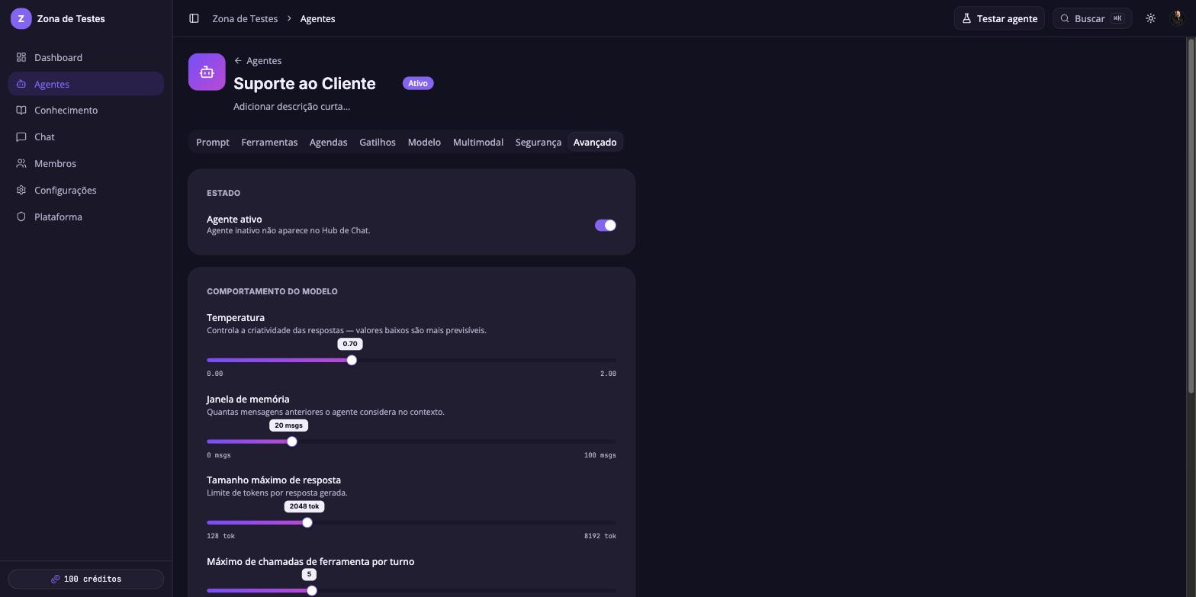The width and height of the screenshot is (1196, 597).
Task: Open Membros people icon
Action: coord(21,163)
